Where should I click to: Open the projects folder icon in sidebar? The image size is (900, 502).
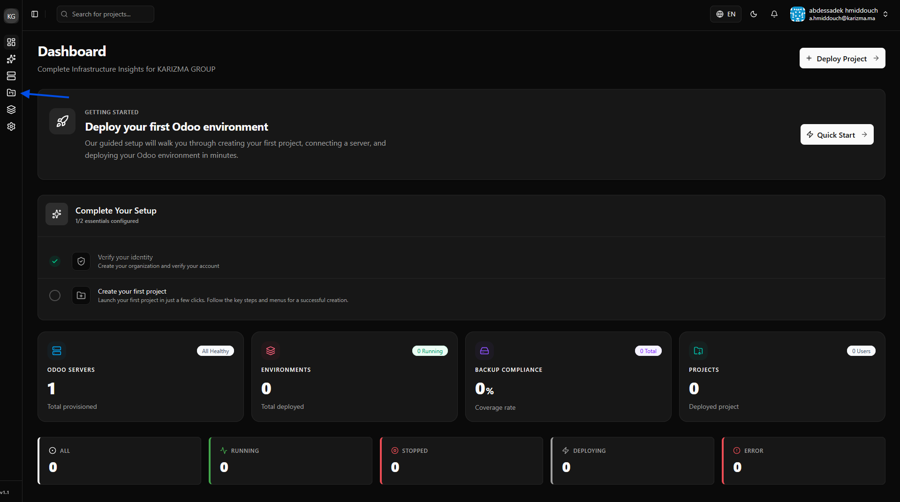click(x=11, y=93)
